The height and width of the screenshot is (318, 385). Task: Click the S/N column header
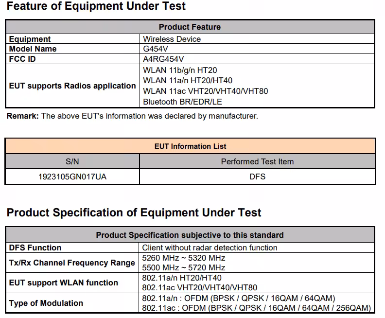[72, 161]
